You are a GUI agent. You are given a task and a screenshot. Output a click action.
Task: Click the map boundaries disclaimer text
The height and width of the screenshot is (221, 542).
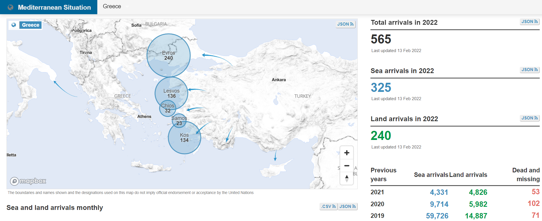point(131,193)
